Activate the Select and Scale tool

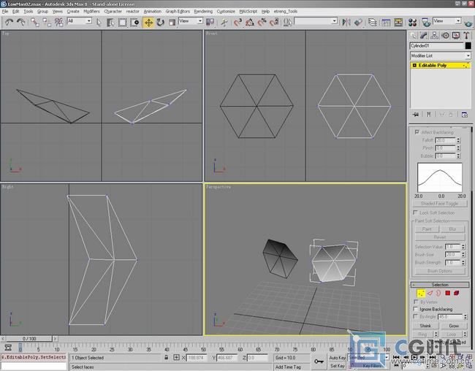tap(172, 22)
